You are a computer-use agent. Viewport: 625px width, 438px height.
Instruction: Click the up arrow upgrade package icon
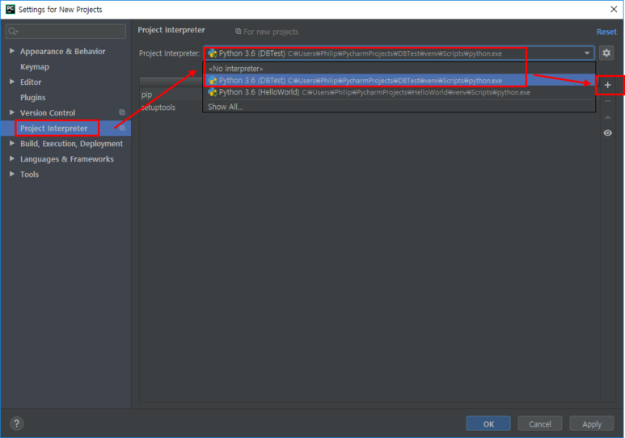[x=607, y=117]
